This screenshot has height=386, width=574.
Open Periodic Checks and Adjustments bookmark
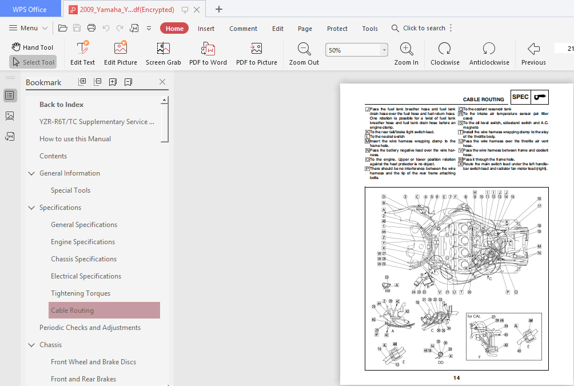click(90, 328)
